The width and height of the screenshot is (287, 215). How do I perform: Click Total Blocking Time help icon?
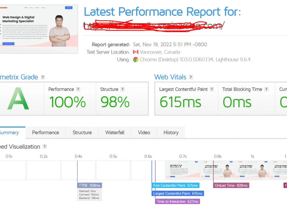coord(266,89)
